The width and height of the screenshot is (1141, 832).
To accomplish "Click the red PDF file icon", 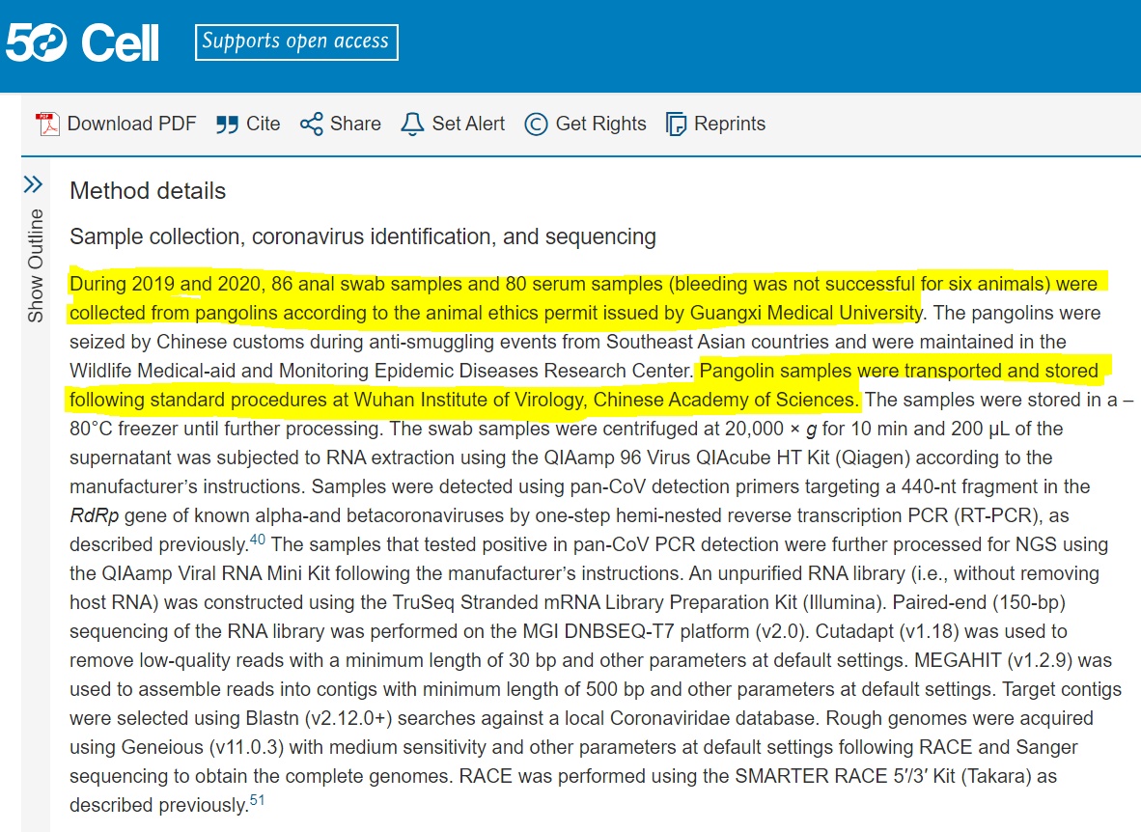I will point(47,124).
